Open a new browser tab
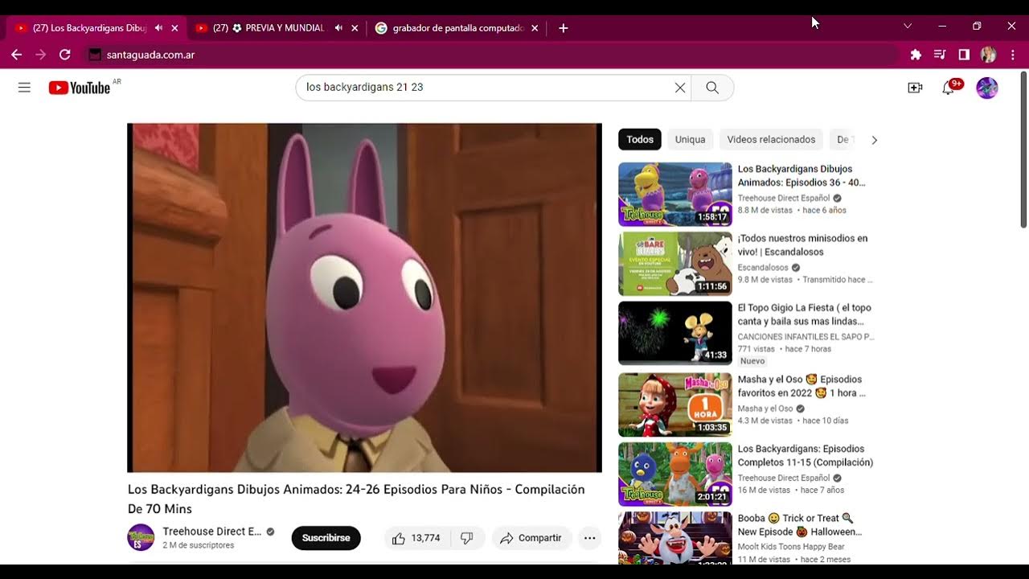 click(564, 28)
